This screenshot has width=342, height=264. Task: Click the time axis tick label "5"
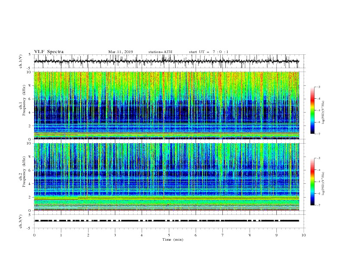pyautogui.click(x=169, y=235)
